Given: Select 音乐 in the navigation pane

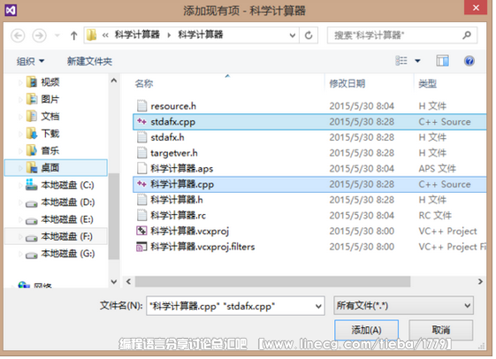Looking at the screenshot, I should tap(50, 150).
